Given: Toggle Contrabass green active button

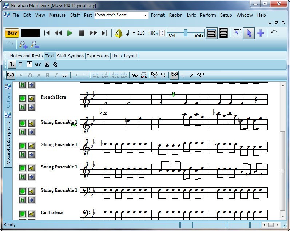Looking at the screenshot, I should click(23, 214).
